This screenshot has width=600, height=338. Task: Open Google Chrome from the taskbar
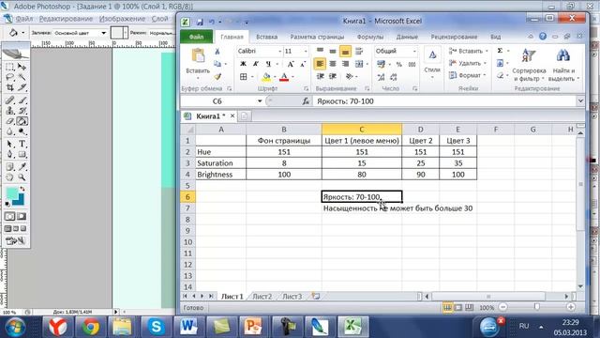point(90,327)
